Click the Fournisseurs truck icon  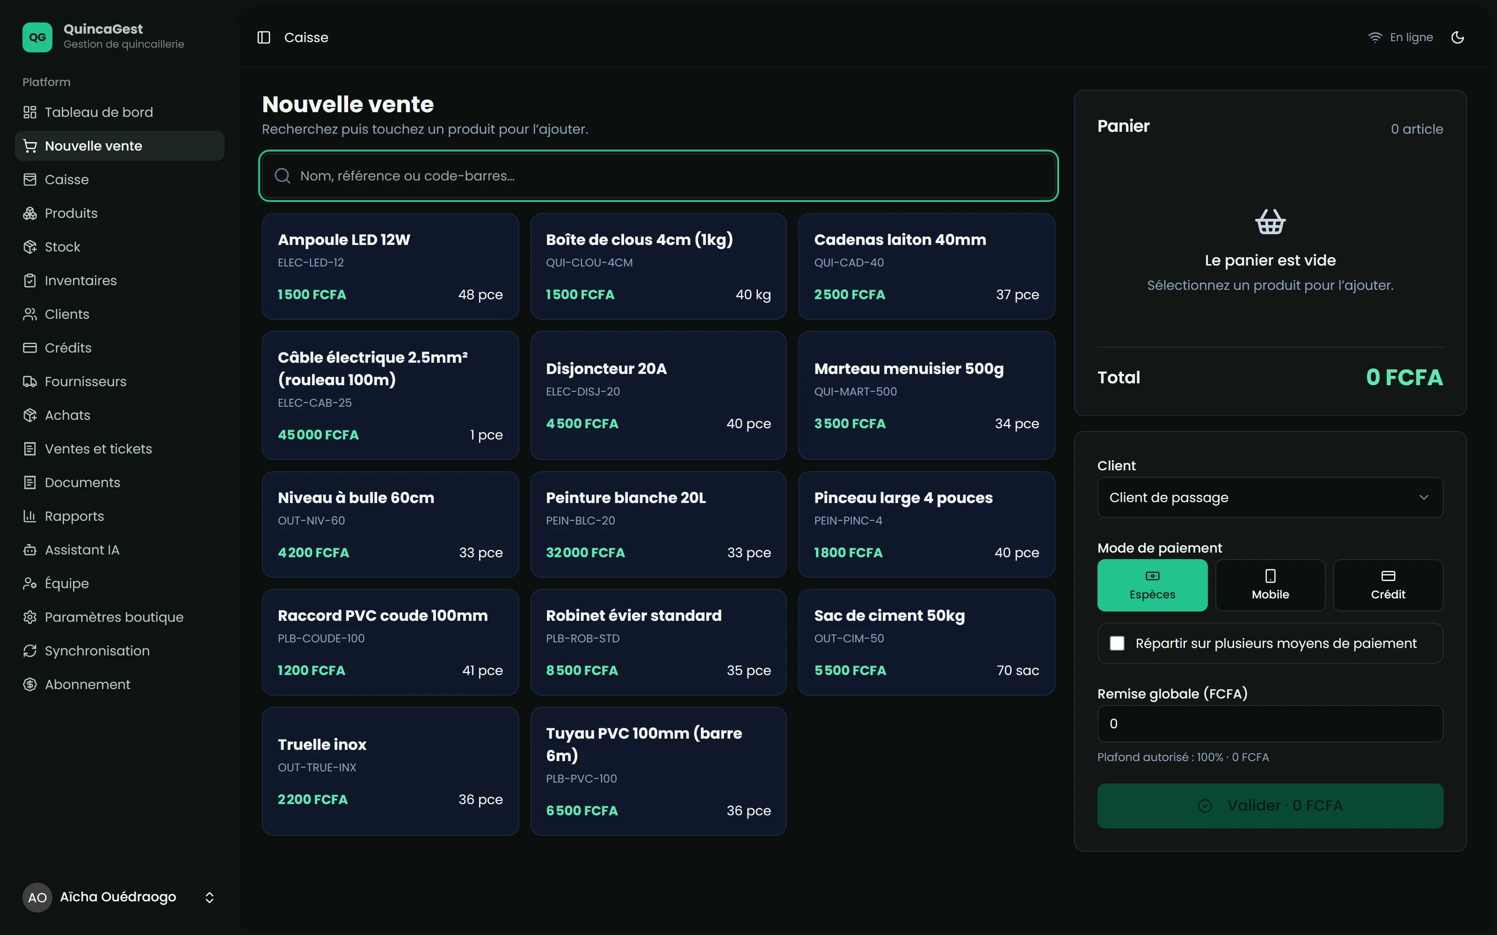tap(29, 381)
